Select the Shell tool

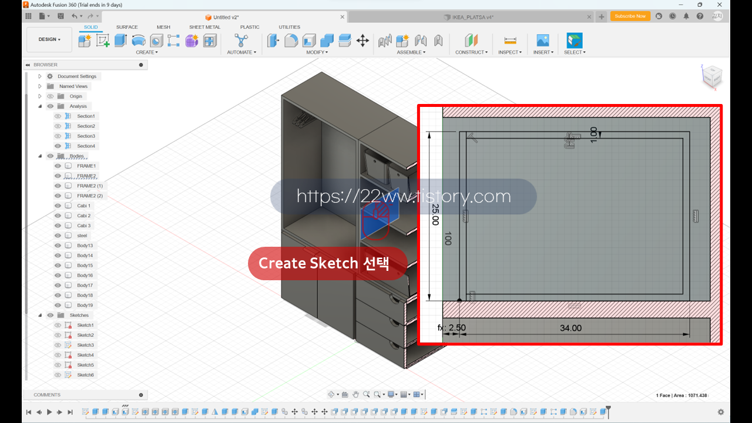pyautogui.click(x=309, y=41)
